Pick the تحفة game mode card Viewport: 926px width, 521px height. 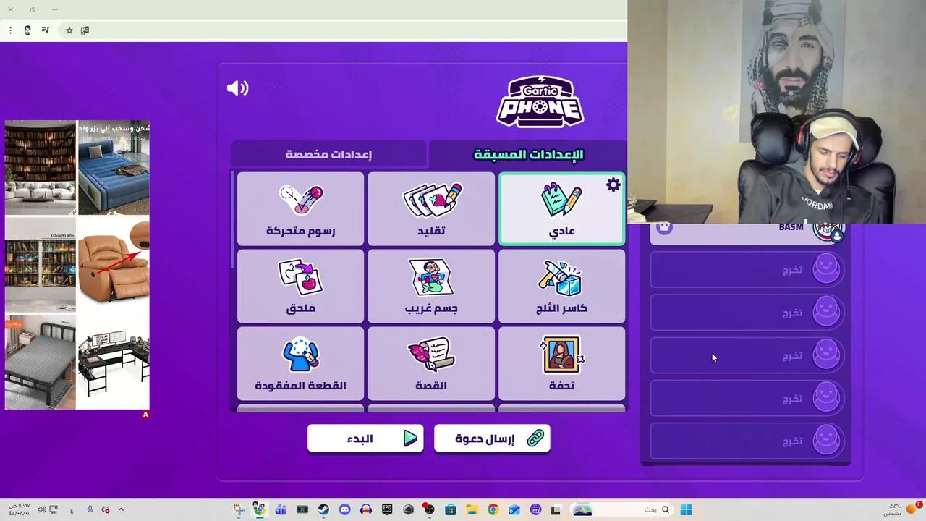coord(561,363)
